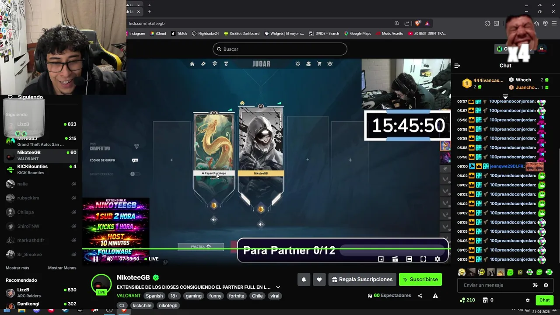Open TikTok bookmark
The image size is (560, 315).
[x=179, y=33]
